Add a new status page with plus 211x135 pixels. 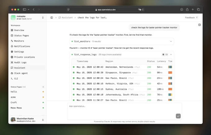43,87
